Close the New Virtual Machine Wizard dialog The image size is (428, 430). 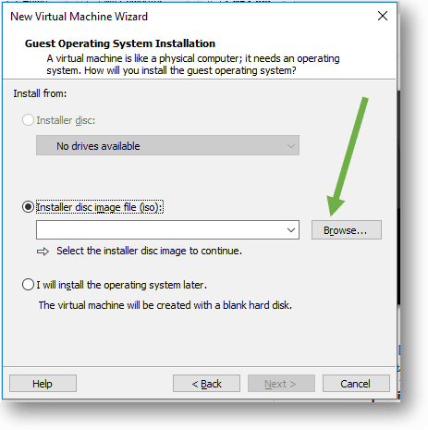pyautogui.click(x=383, y=16)
